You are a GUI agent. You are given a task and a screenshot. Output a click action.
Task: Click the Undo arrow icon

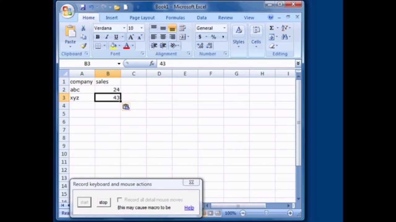[91, 7]
